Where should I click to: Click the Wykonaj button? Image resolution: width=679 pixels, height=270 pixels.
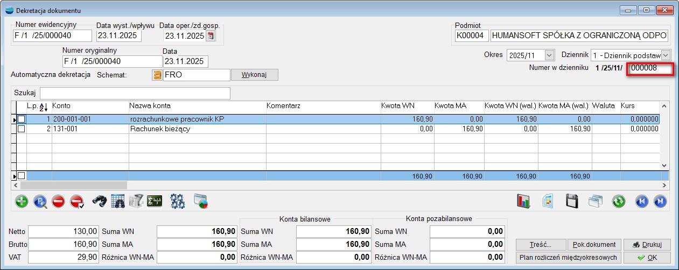pos(254,75)
